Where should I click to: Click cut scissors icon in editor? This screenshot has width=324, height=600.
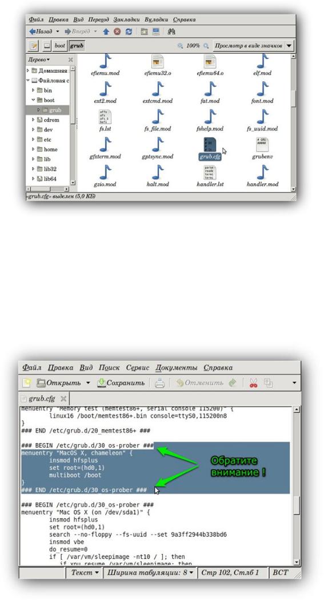(x=253, y=383)
